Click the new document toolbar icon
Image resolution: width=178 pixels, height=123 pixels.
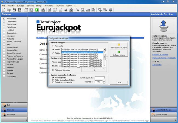tap(4, 10)
